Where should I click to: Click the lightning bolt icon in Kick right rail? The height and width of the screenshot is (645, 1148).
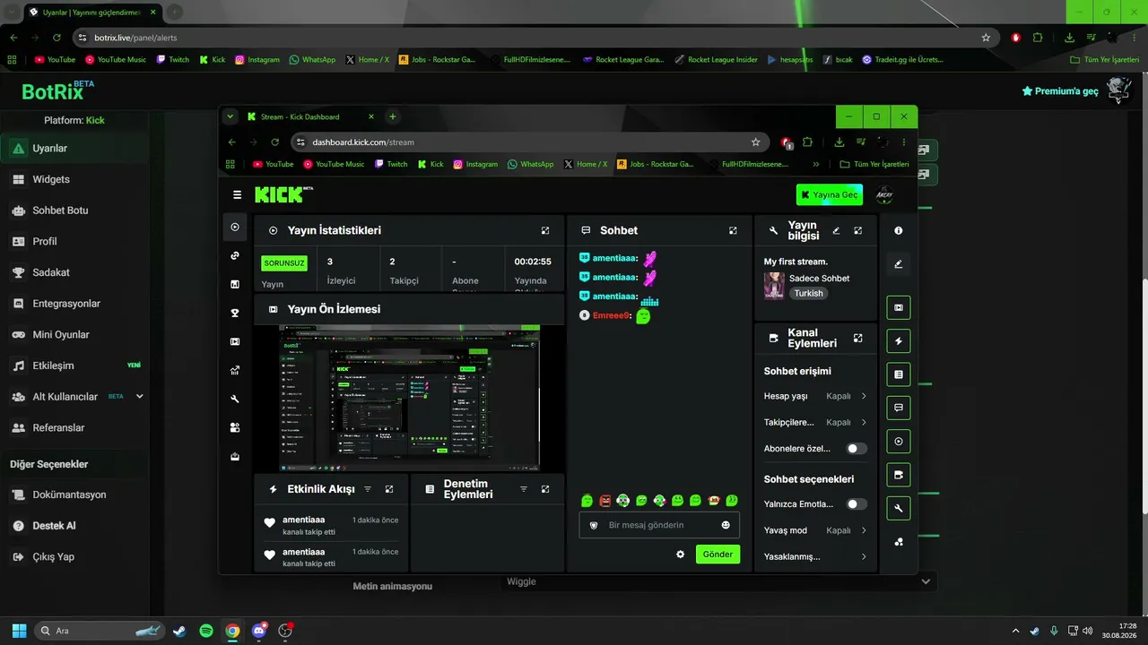click(898, 341)
